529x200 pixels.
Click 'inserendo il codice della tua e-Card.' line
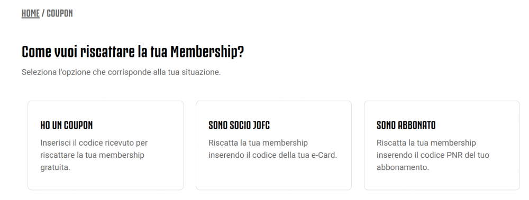click(272, 155)
